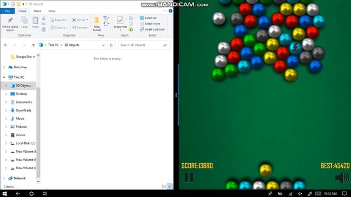351x197 pixels.
Task: Expand the Documents tree node
Action: click(6, 102)
